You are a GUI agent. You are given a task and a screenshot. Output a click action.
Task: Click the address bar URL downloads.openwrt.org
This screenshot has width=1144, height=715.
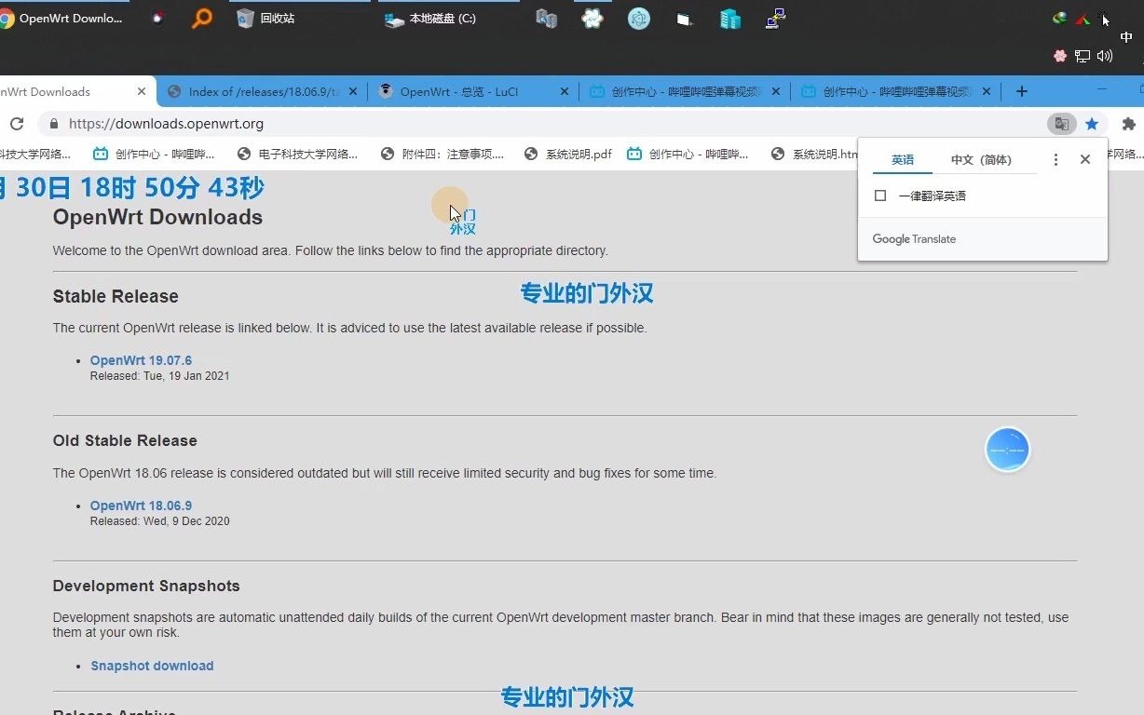click(166, 124)
